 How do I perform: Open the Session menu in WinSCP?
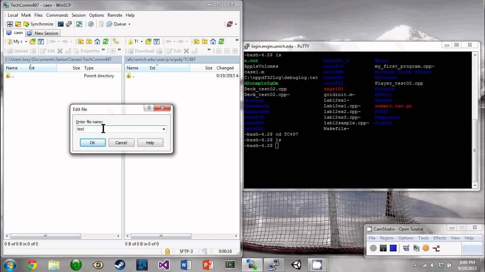pyautogui.click(x=78, y=15)
